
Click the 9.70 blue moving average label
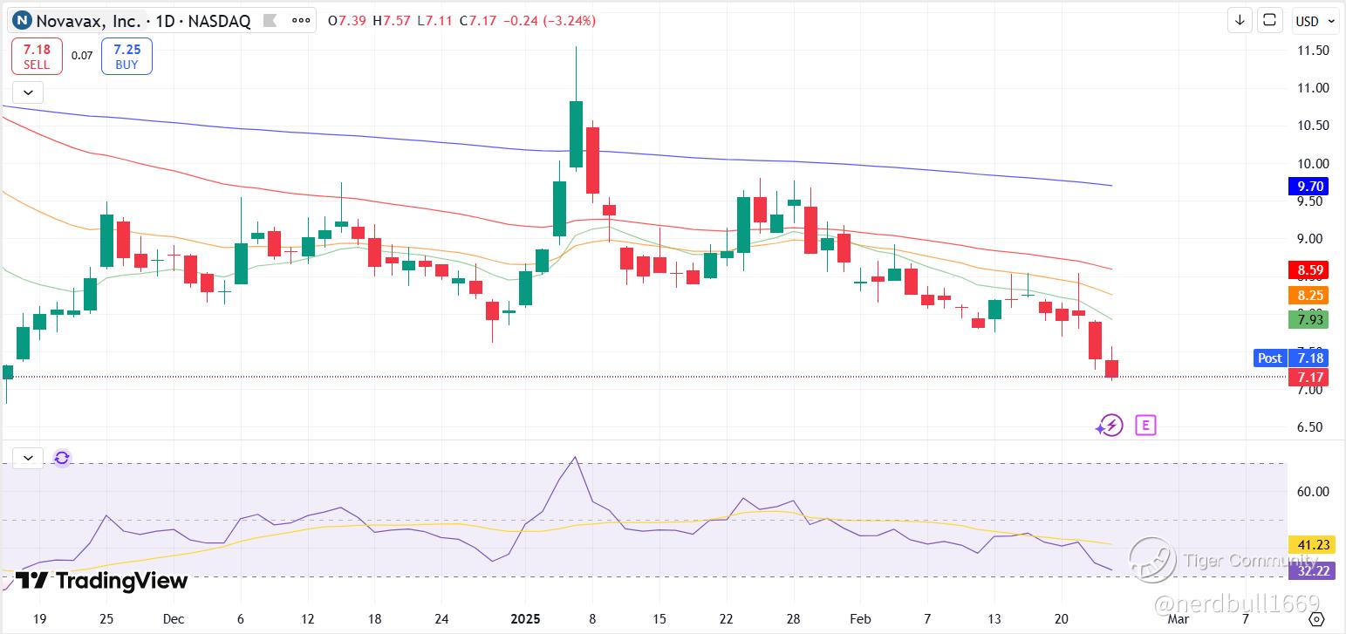(1308, 186)
